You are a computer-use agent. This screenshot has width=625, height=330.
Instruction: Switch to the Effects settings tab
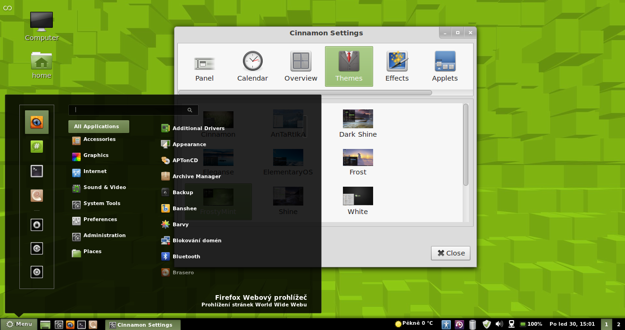[397, 66]
